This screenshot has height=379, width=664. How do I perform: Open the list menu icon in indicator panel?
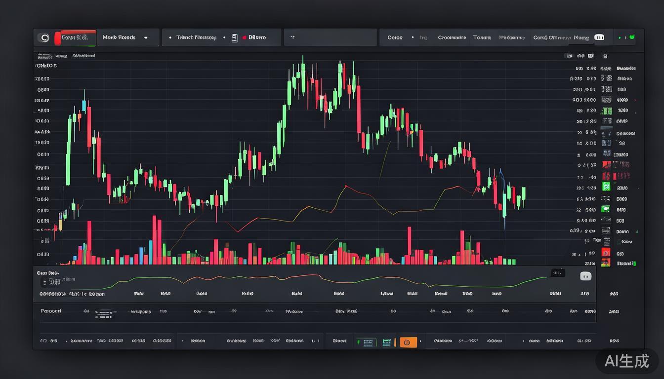(x=45, y=282)
